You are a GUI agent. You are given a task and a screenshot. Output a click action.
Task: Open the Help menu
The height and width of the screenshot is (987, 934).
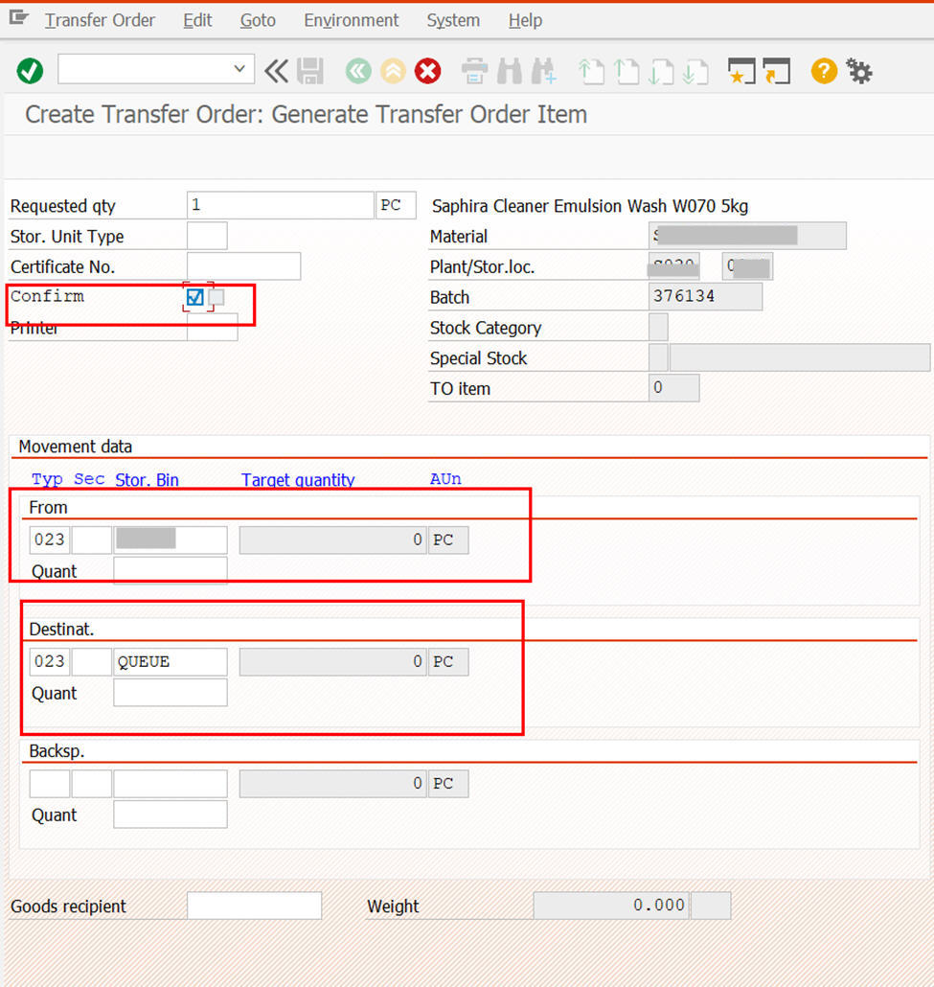point(526,21)
